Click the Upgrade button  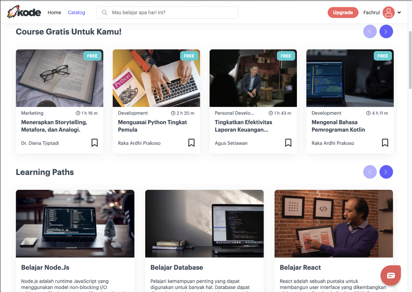[343, 12]
